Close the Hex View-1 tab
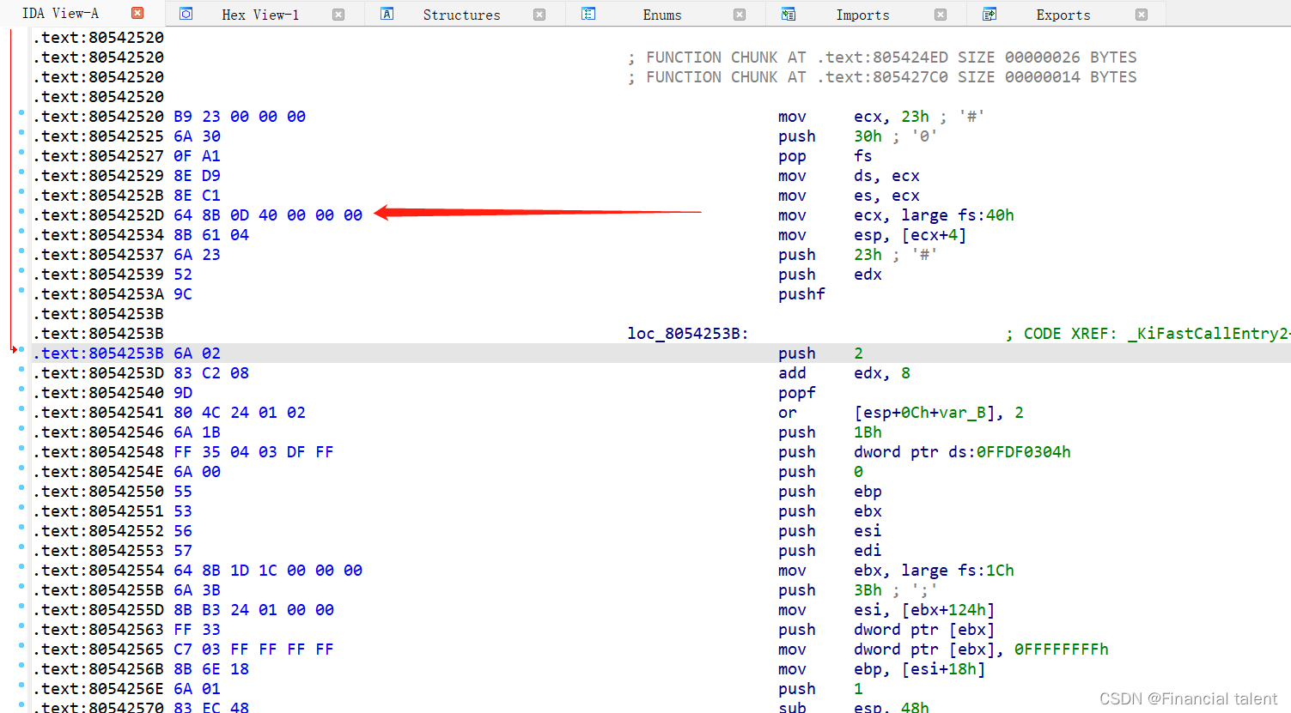Image resolution: width=1291 pixels, height=713 pixels. pyautogui.click(x=338, y=15)
